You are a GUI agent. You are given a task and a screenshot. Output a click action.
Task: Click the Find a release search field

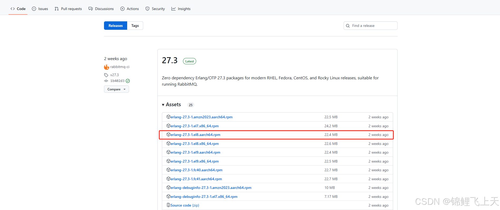coord(373,26)
